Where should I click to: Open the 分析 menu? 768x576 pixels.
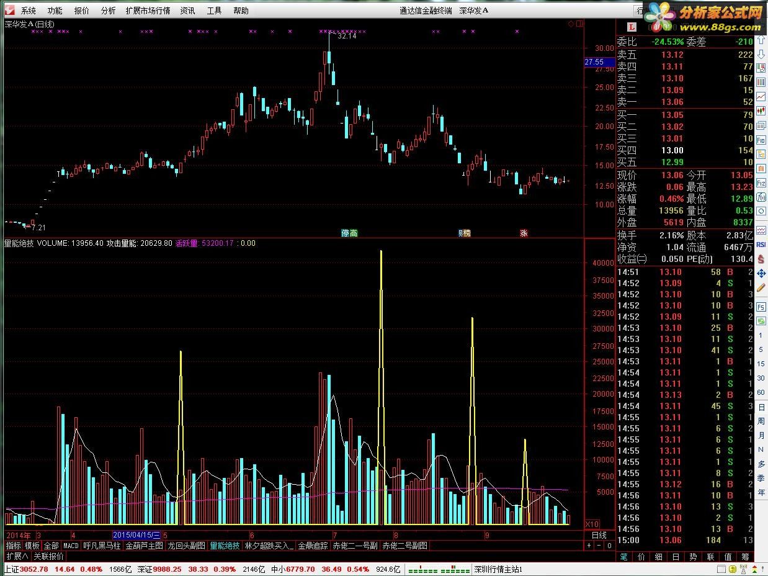coord(108,11)
